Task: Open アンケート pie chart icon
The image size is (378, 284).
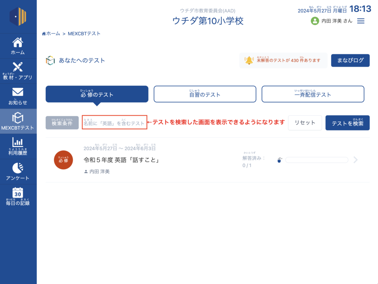Action: [x=18, y=168]
